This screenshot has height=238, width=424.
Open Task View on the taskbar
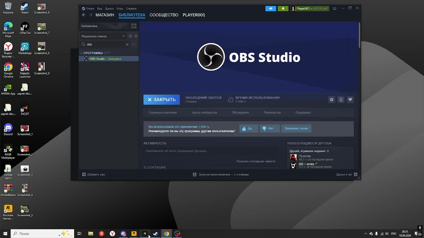point(79,234)
